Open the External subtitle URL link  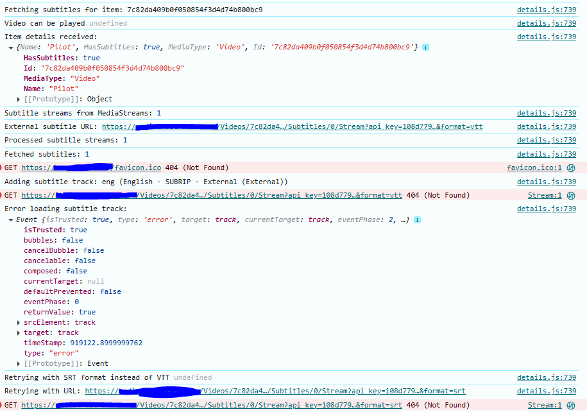pyautogui.click(x=292, y=127)
